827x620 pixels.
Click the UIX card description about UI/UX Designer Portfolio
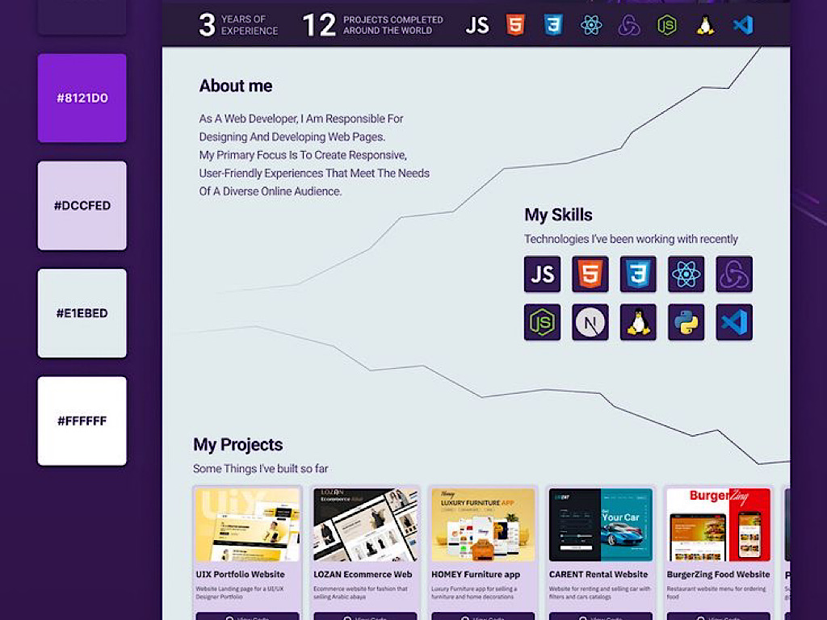tap(240, 593)
